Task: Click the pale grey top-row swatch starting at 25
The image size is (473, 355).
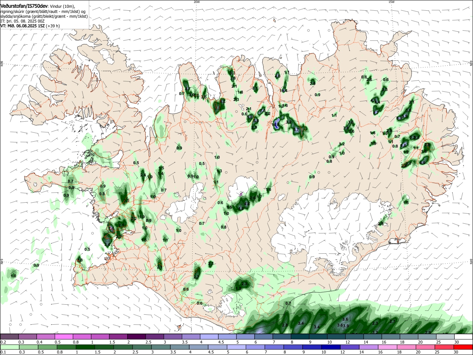Action: (445, 337)
